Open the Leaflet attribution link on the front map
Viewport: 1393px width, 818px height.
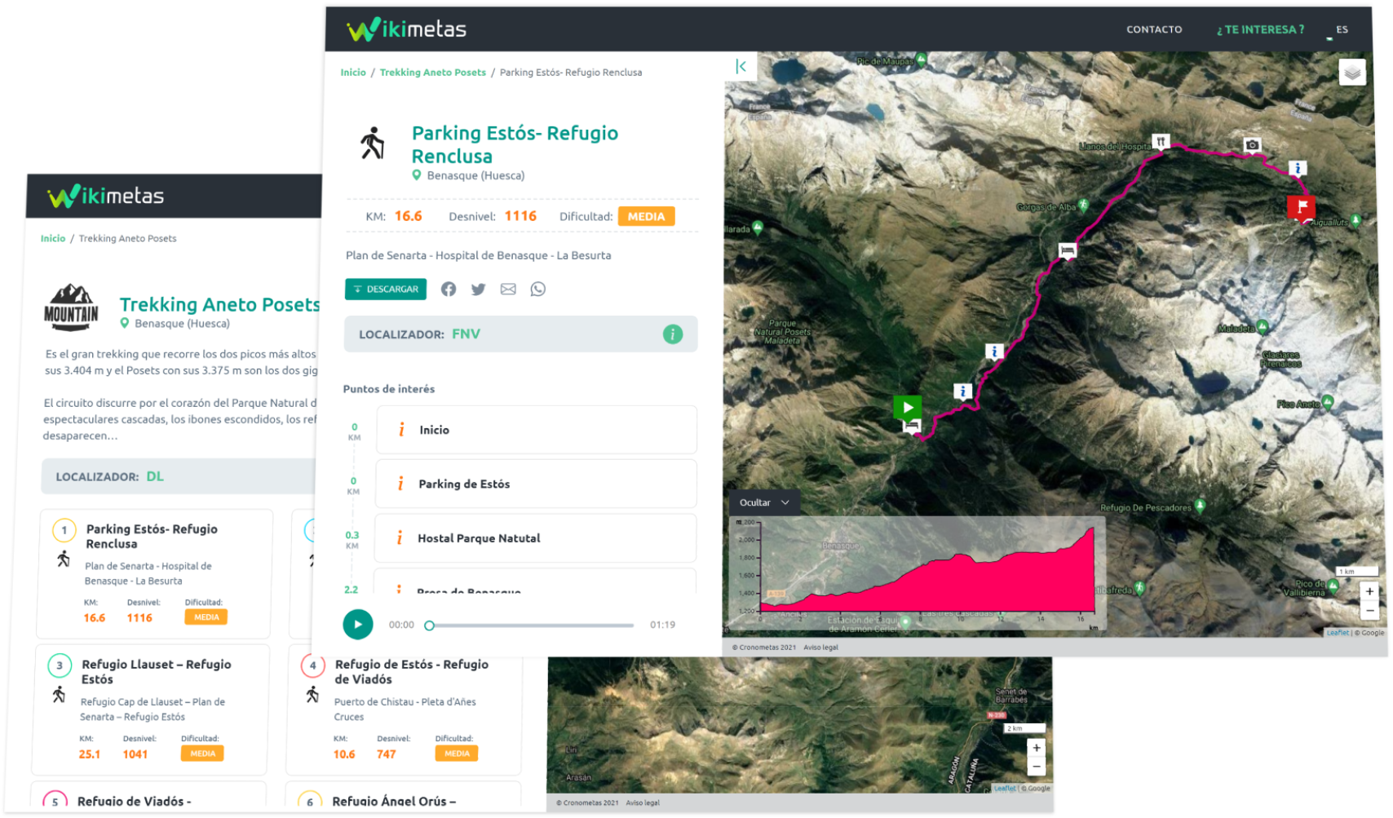(x=1337, y=633)
